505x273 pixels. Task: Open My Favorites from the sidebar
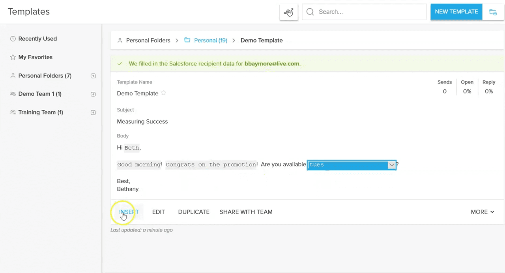35,57
